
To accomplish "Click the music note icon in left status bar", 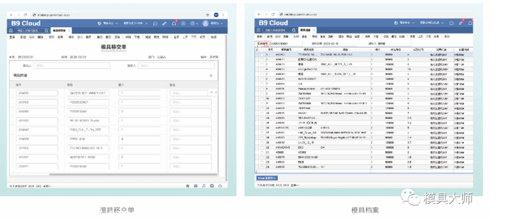I will 204,186.
